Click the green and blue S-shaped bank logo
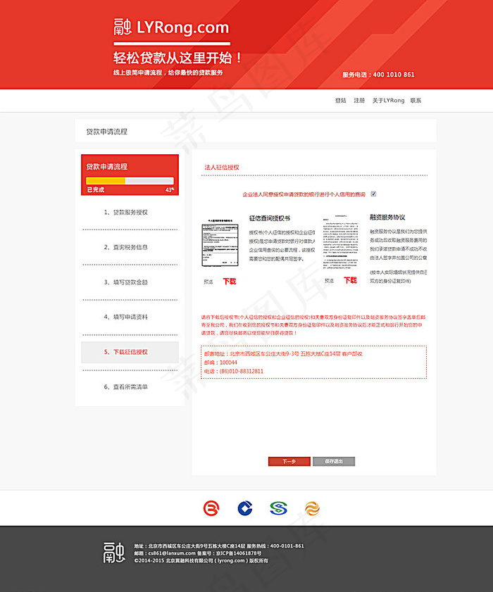Image resolution: width=493 pixels, height=592 pixels. [278, 508]
